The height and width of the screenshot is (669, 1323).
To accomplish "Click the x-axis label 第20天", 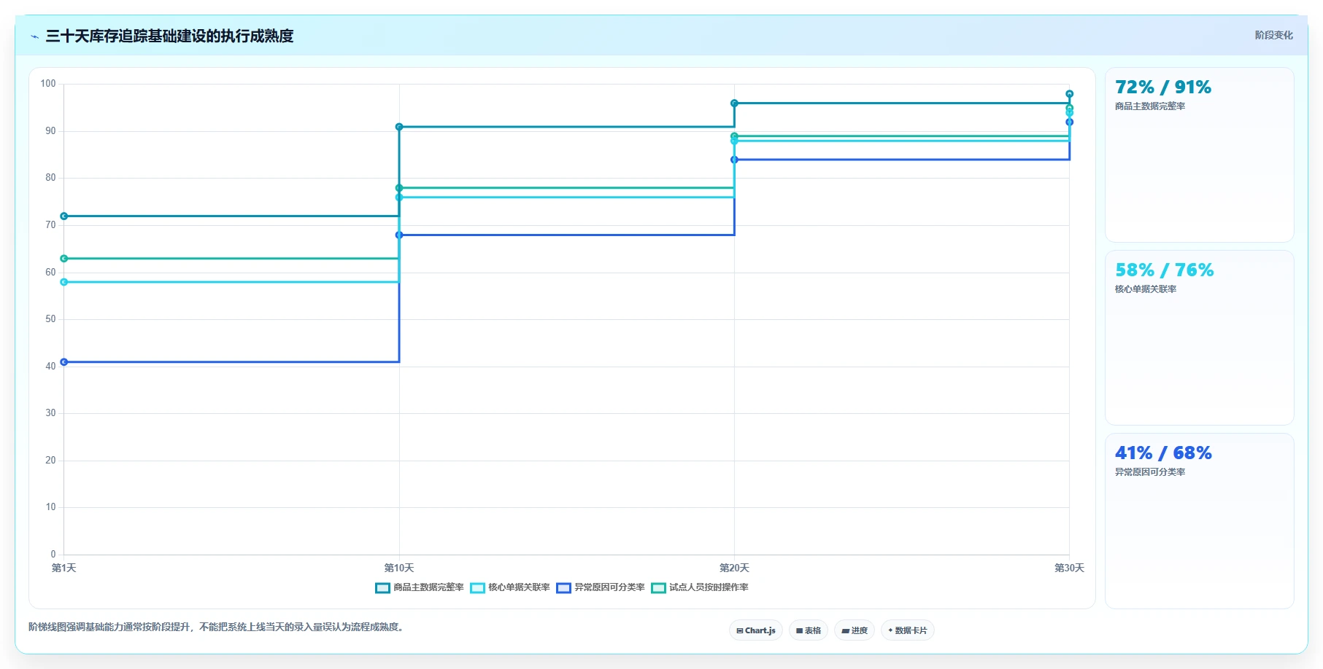I will [734, 568].
